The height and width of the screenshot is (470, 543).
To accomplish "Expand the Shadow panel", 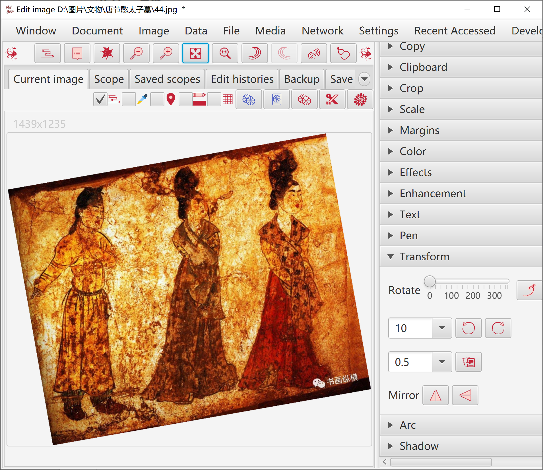I will (461, 446).
